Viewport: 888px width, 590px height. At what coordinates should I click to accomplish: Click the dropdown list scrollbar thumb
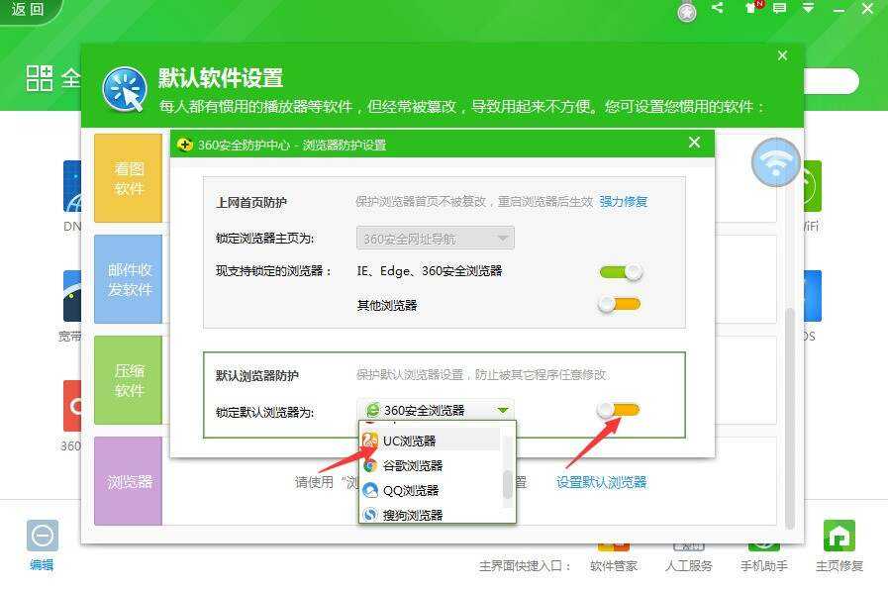click(508, 484)
